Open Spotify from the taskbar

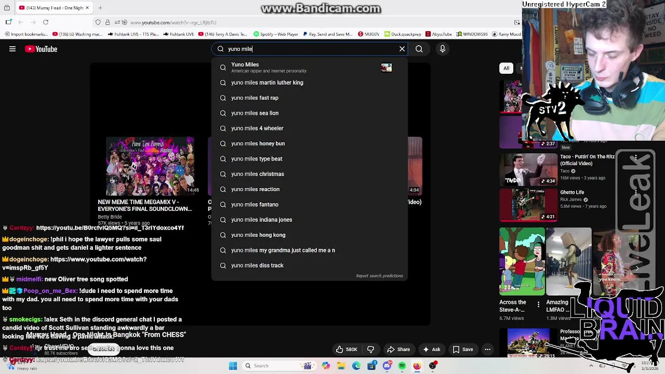click(402, 366)
